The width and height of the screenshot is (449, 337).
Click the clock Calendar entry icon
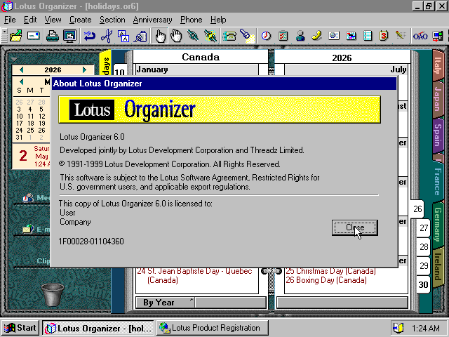tap(267, 36)
